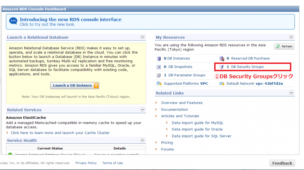Open the DB Snapshots link

coord(180,67)
